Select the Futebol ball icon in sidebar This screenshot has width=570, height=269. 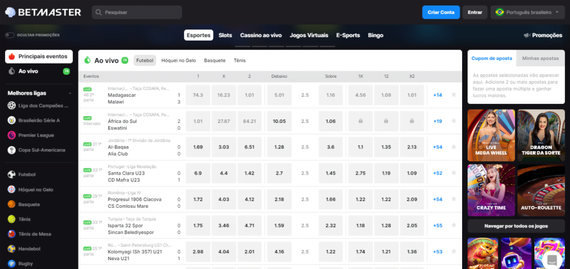pos(12,175)
